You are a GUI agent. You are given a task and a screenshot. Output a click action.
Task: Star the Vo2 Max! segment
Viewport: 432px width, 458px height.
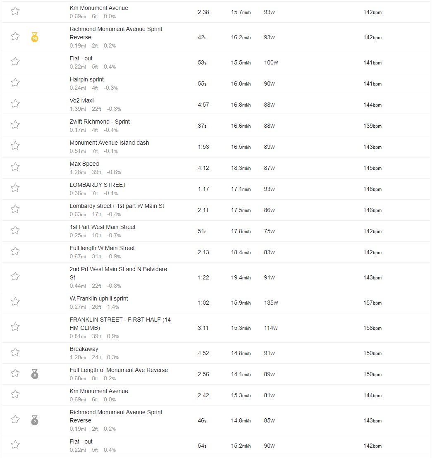click(15, 104)
